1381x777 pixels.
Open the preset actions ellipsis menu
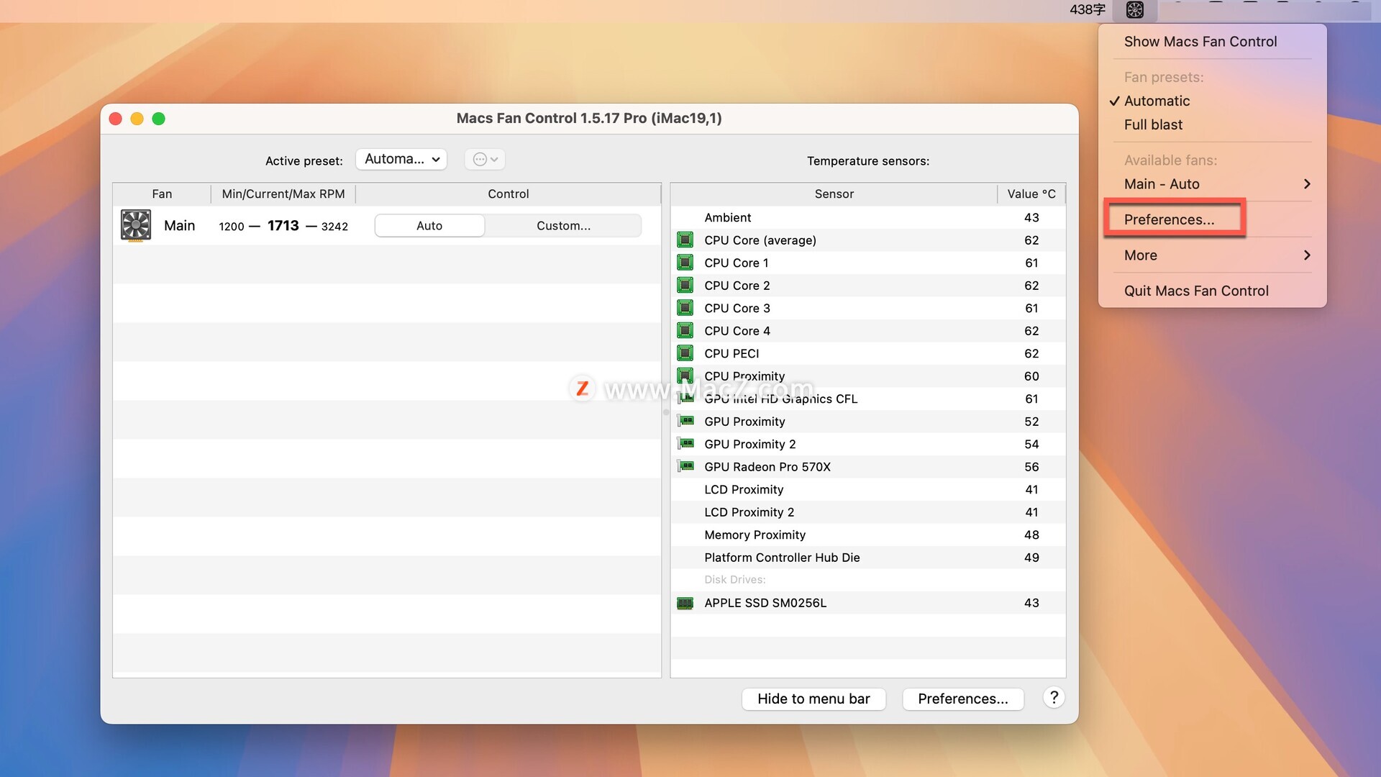(486, 159)
